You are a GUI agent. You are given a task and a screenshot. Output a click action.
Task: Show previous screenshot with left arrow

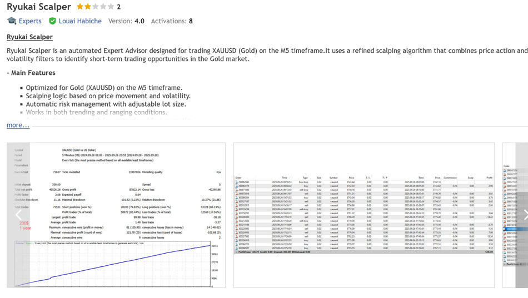pyautogui.click(x=18, y=215)
